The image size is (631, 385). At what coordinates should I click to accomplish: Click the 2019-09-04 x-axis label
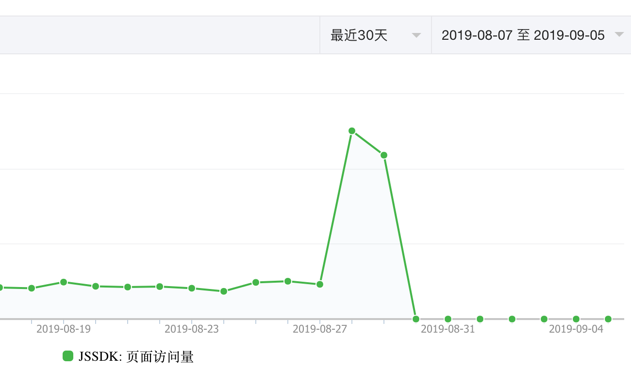[576, 329]
